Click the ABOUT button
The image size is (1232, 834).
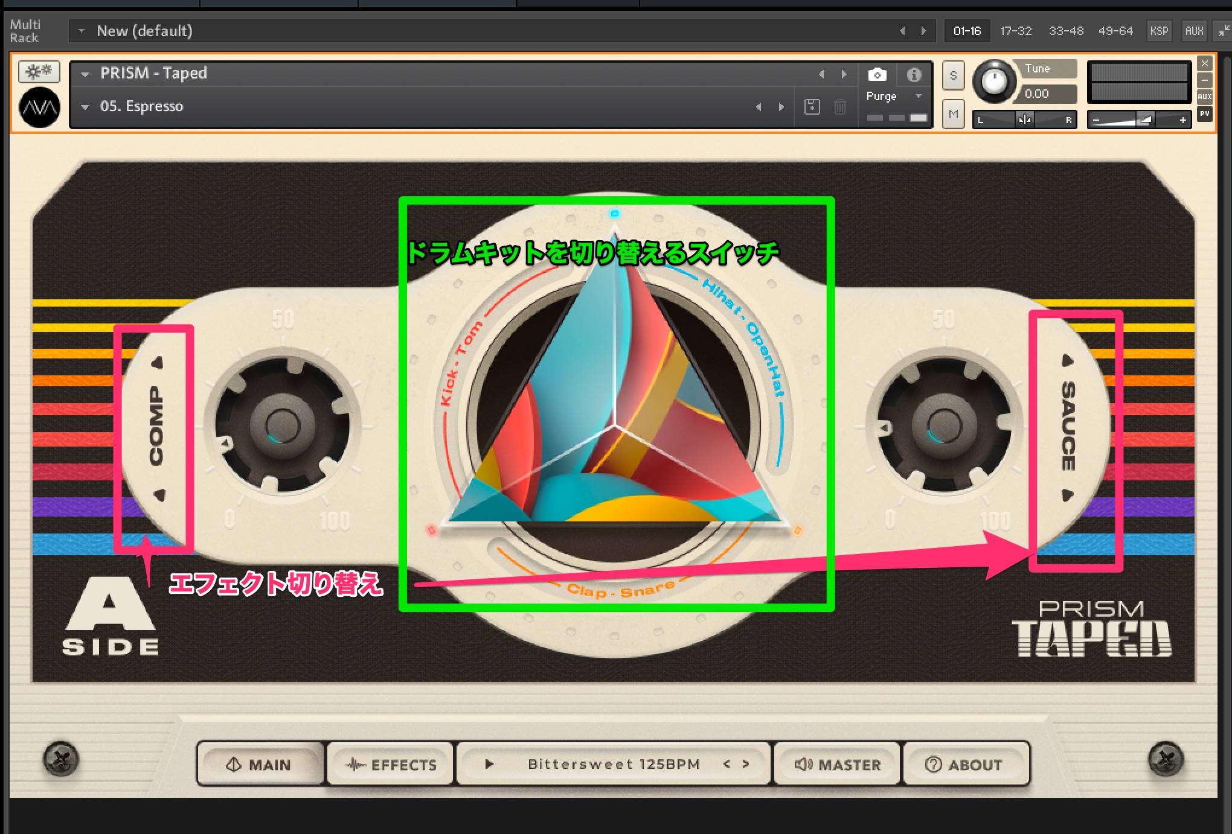[x=964, y=765]
